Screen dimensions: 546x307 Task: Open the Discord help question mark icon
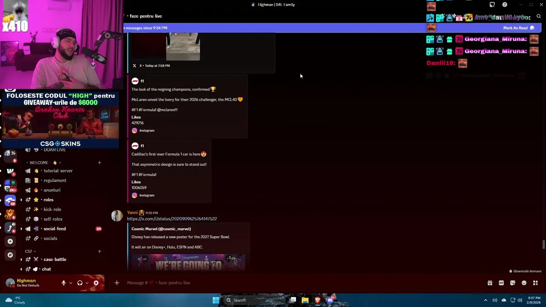click(505, 5)
